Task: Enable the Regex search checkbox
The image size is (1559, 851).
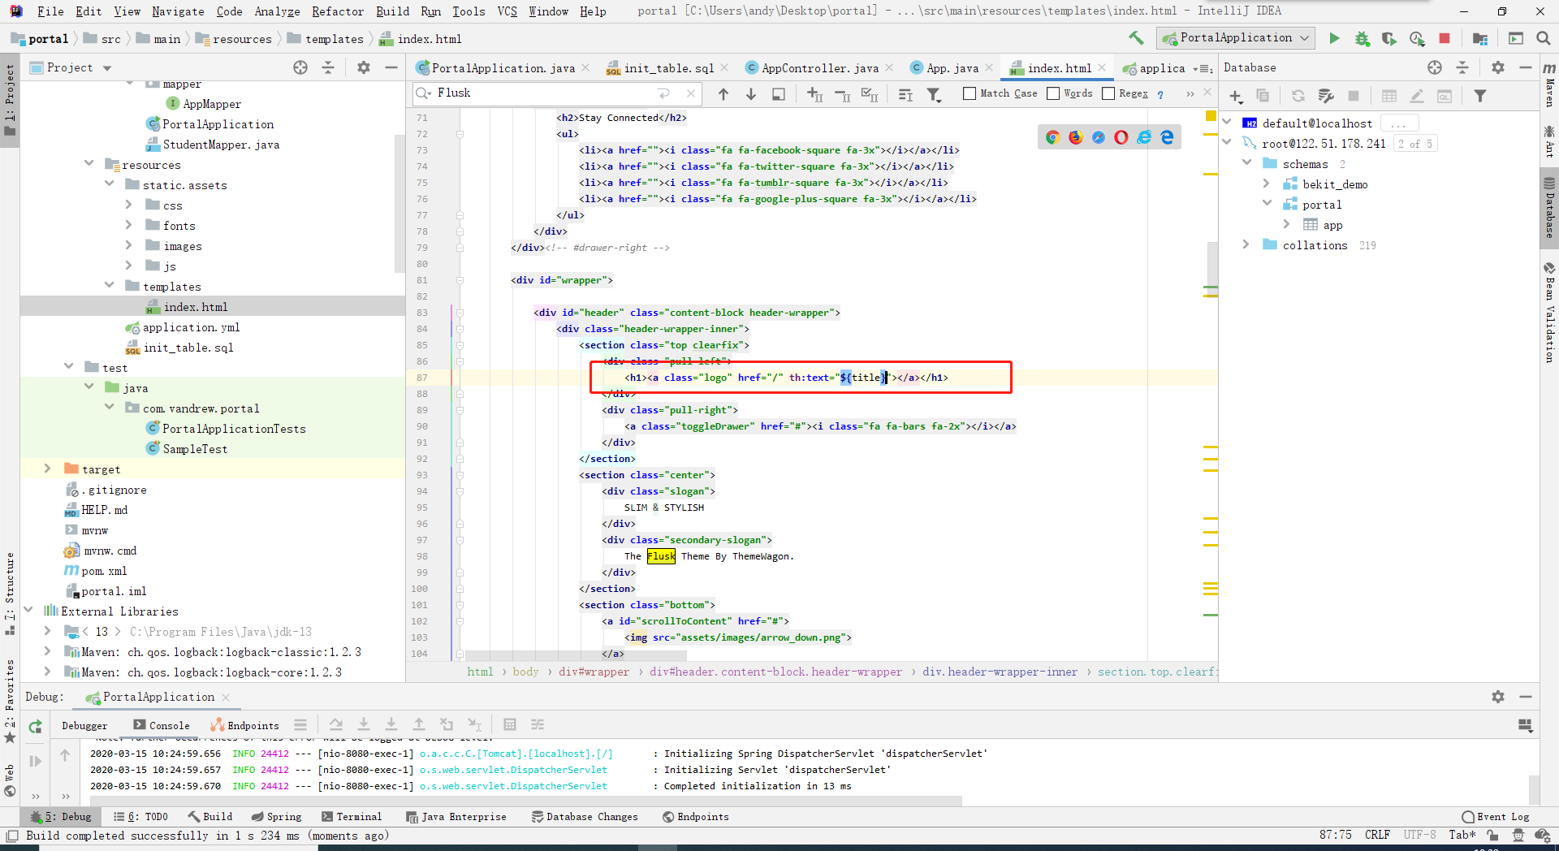Action: (x=1108, y=93)
